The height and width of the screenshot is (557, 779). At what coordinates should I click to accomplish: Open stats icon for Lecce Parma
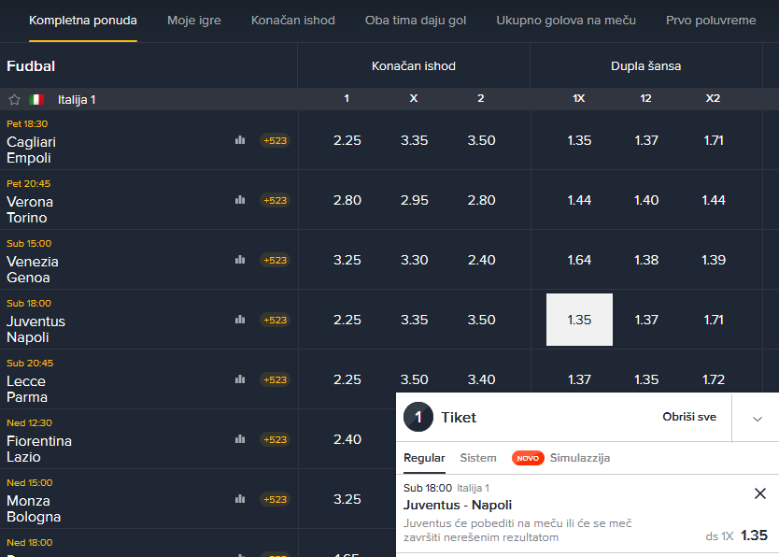(x=240, y=379)
